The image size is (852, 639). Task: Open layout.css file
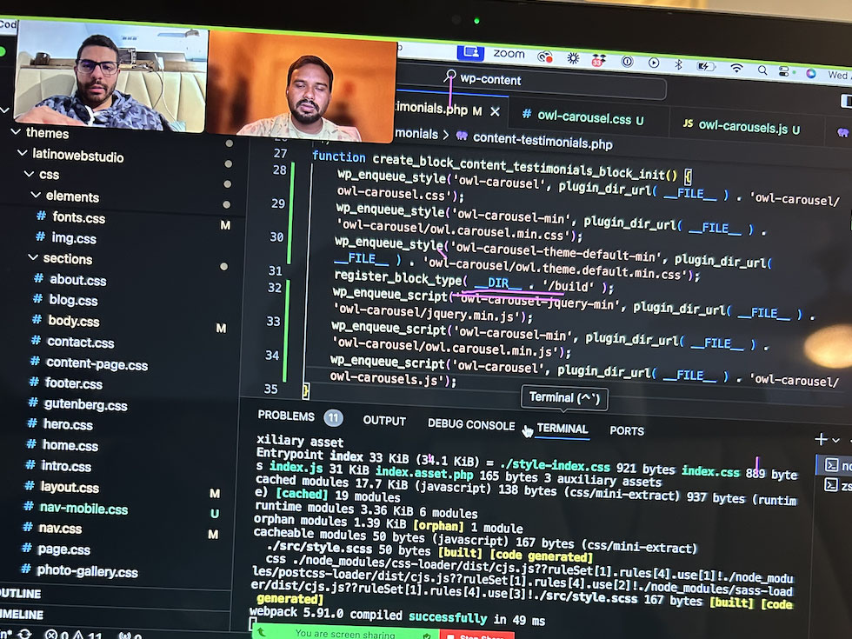click(70, 487)
